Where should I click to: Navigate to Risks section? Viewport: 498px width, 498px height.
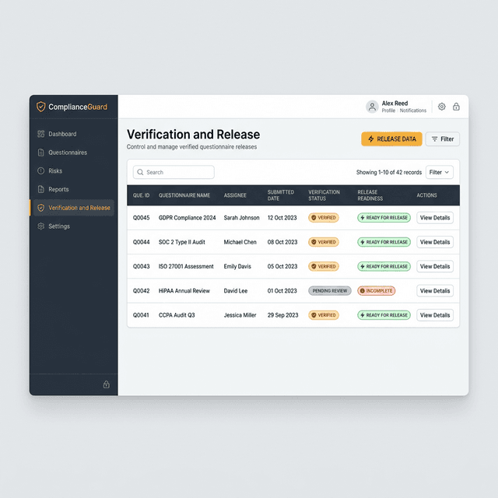pyautogui.click(x=73, y=171)
